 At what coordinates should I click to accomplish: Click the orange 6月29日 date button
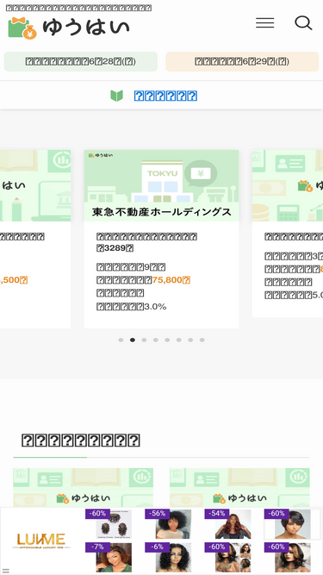pyautogui.click(x=242, y=61)
